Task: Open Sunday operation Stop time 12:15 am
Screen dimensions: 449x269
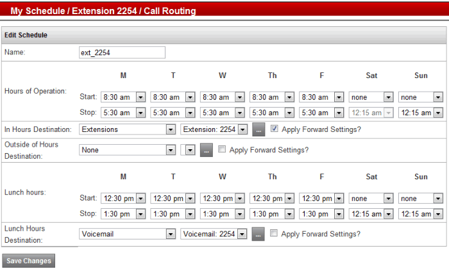Action: [421, 113]
